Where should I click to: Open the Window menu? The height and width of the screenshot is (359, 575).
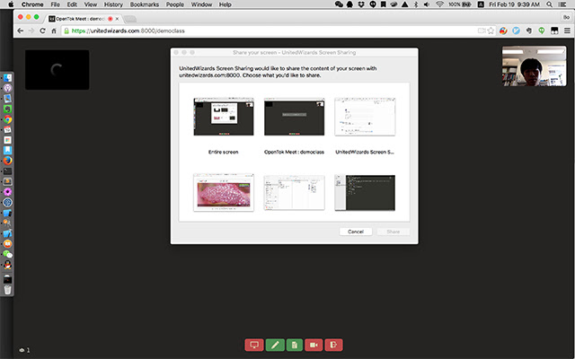pos(201,4)
